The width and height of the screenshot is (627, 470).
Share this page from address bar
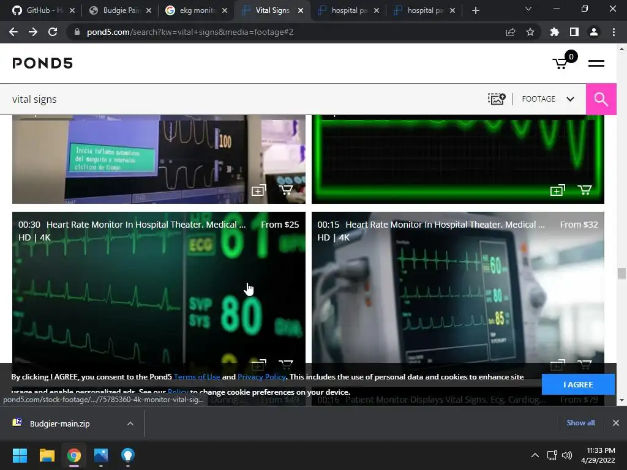tap(511, 32)
